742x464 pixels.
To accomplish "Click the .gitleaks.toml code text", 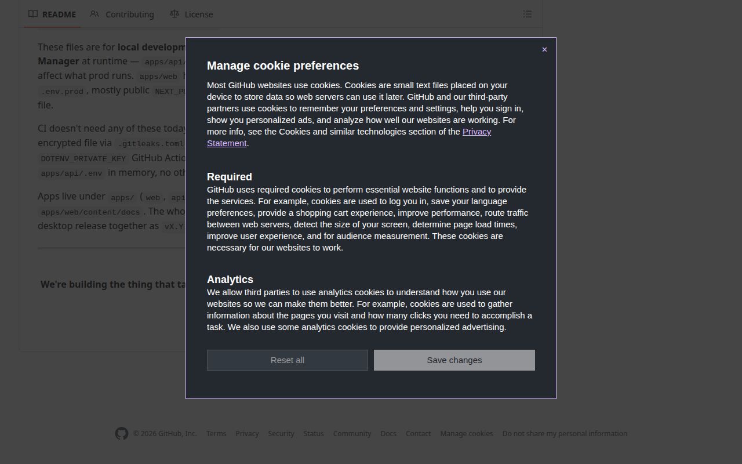I will 151,143.
